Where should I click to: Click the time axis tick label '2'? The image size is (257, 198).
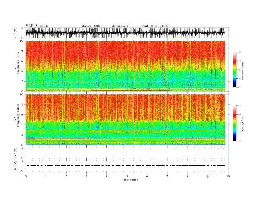66,176
